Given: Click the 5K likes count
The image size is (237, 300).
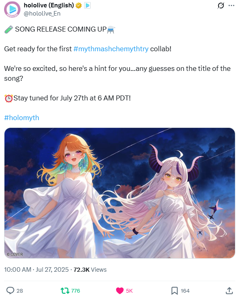Looking at the screenshot, I should [129, 291].
